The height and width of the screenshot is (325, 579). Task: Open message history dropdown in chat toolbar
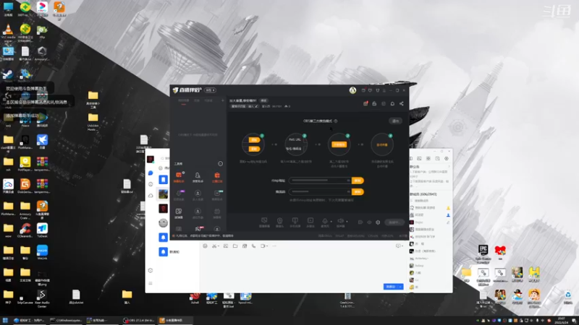click(399, 246)
